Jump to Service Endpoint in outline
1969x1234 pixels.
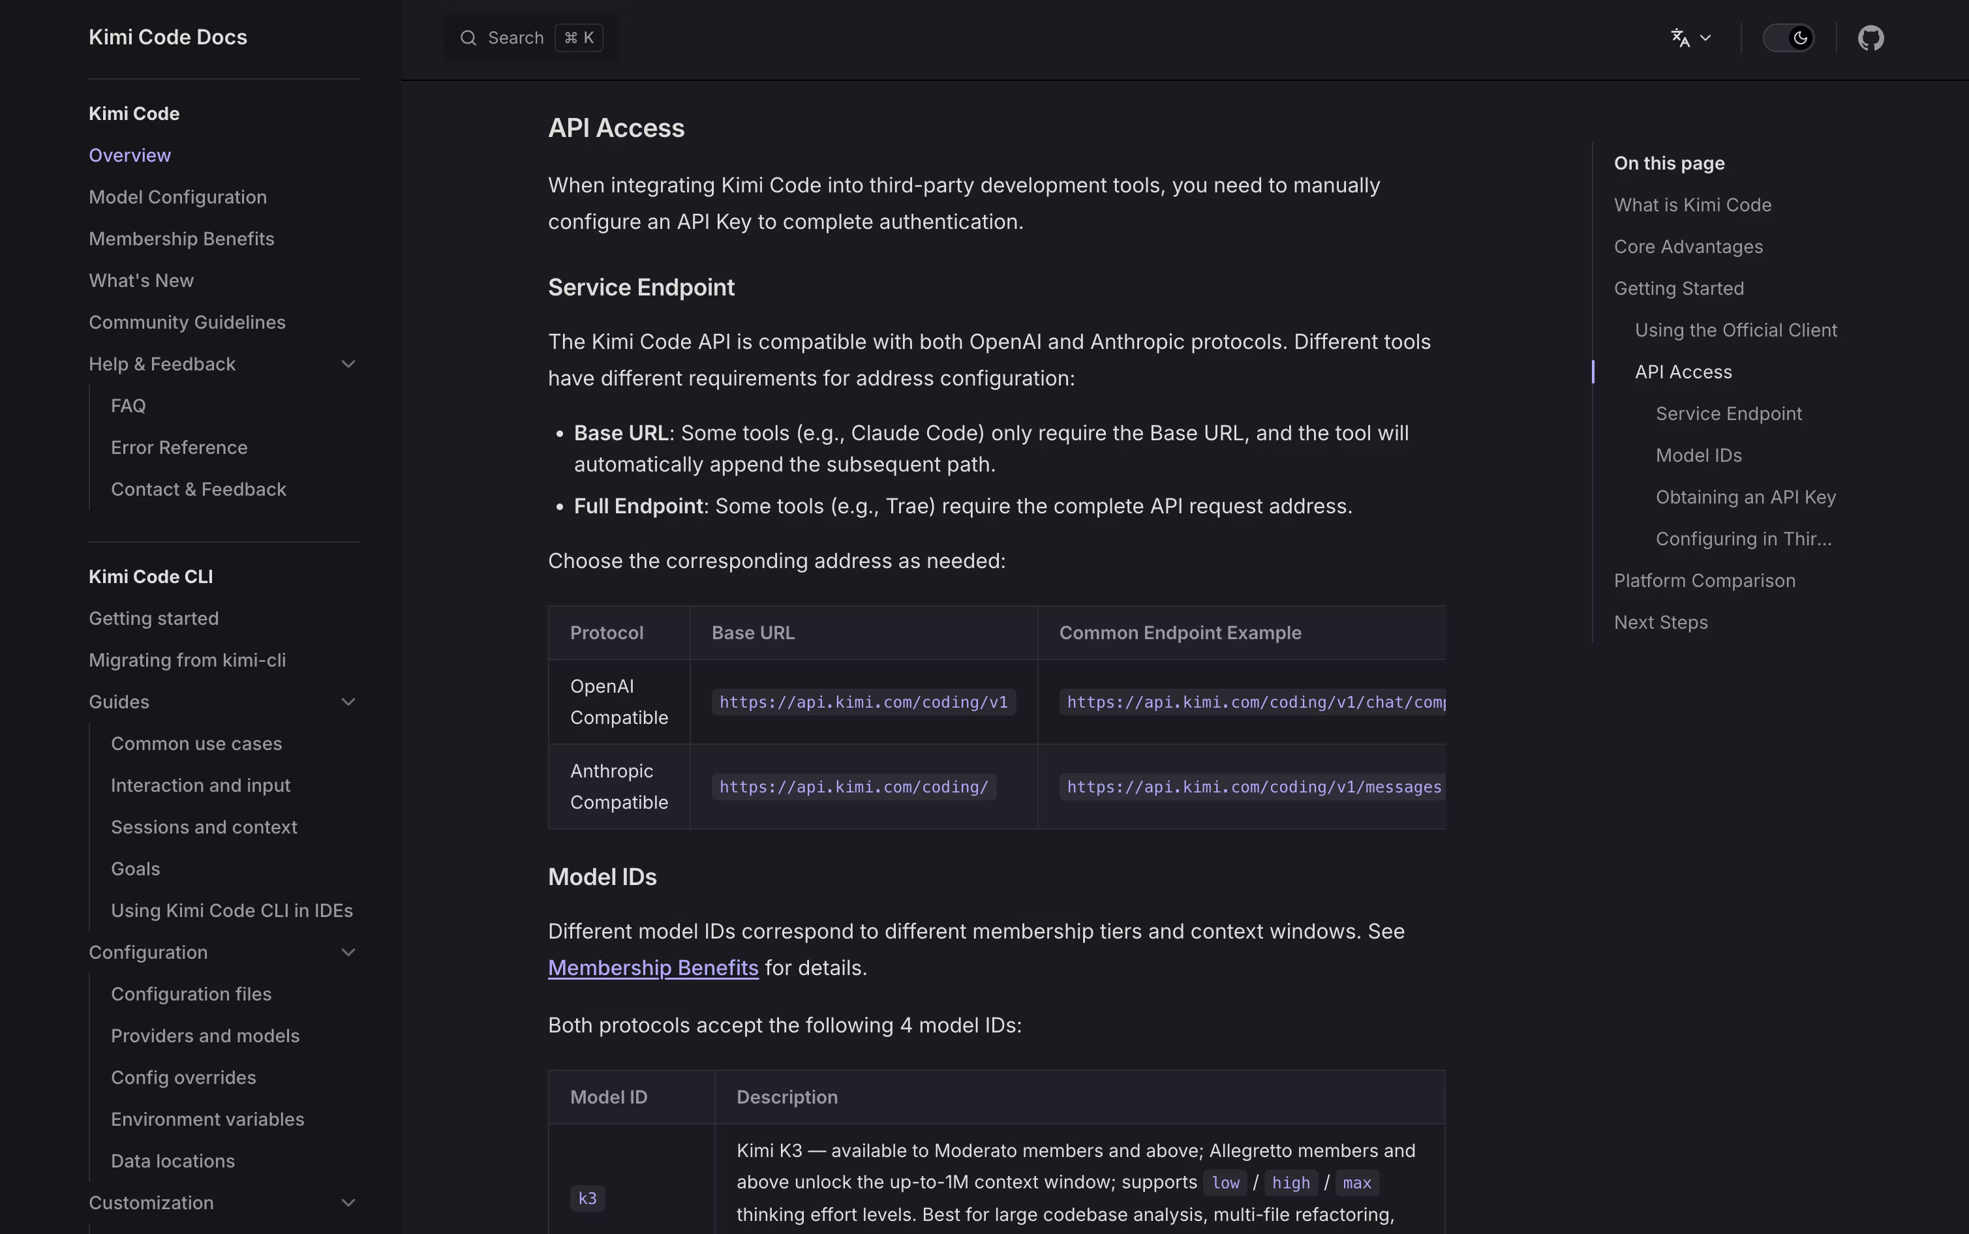(x=1728, y=413)
